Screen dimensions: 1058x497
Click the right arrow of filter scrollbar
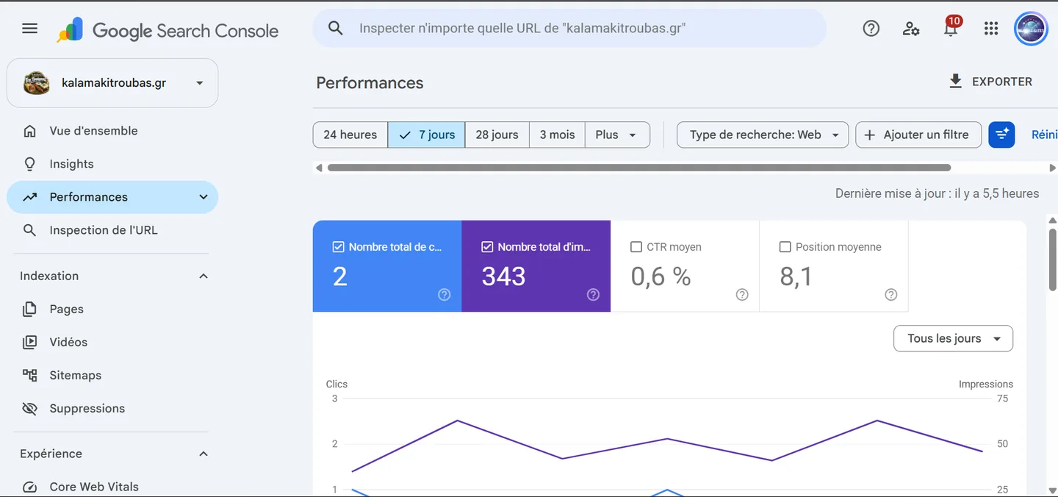click(1053, 168)
